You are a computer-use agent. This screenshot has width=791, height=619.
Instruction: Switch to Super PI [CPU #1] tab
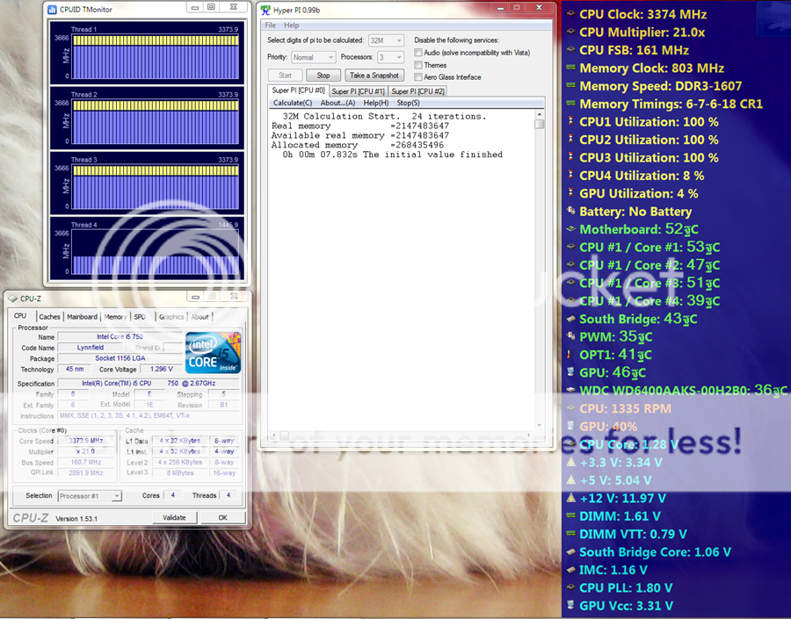point(358,91)
